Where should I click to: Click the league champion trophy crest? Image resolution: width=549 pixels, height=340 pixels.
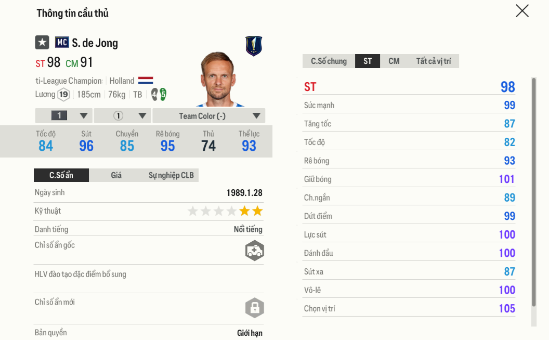click(x=254, y=46)
